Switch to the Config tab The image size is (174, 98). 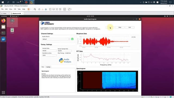coord(48,67)
